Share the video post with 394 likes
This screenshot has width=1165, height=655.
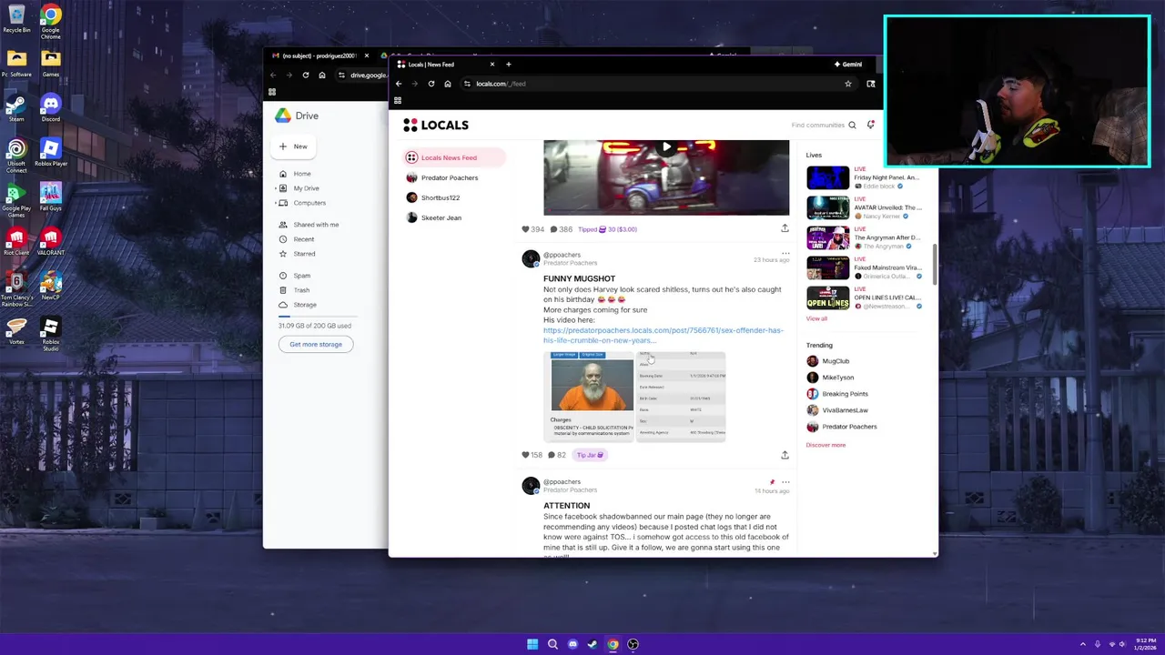(785, 229)
